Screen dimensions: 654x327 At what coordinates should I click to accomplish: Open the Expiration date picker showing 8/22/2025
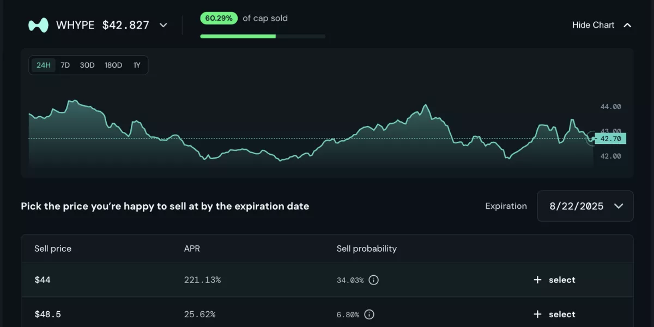[x=585, y=206]
